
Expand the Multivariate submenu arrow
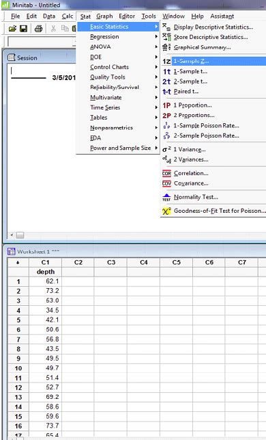click(x=156, y=97)
